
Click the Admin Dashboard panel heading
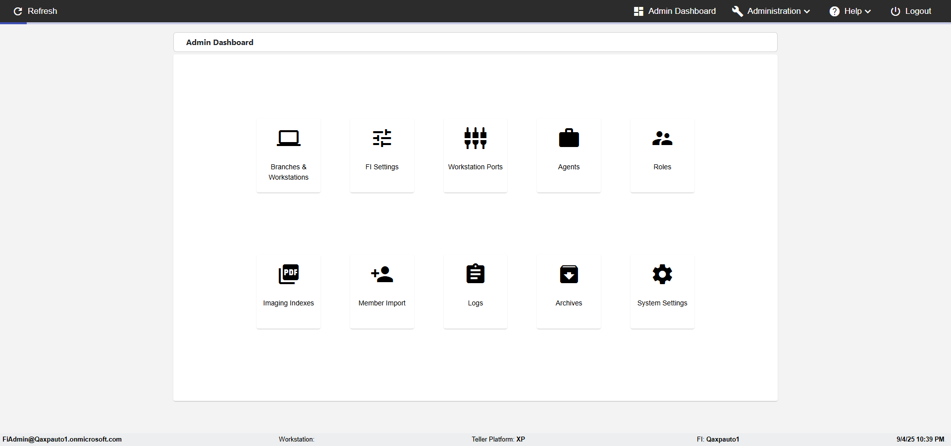pyautogui.click(x=219, y=42)
